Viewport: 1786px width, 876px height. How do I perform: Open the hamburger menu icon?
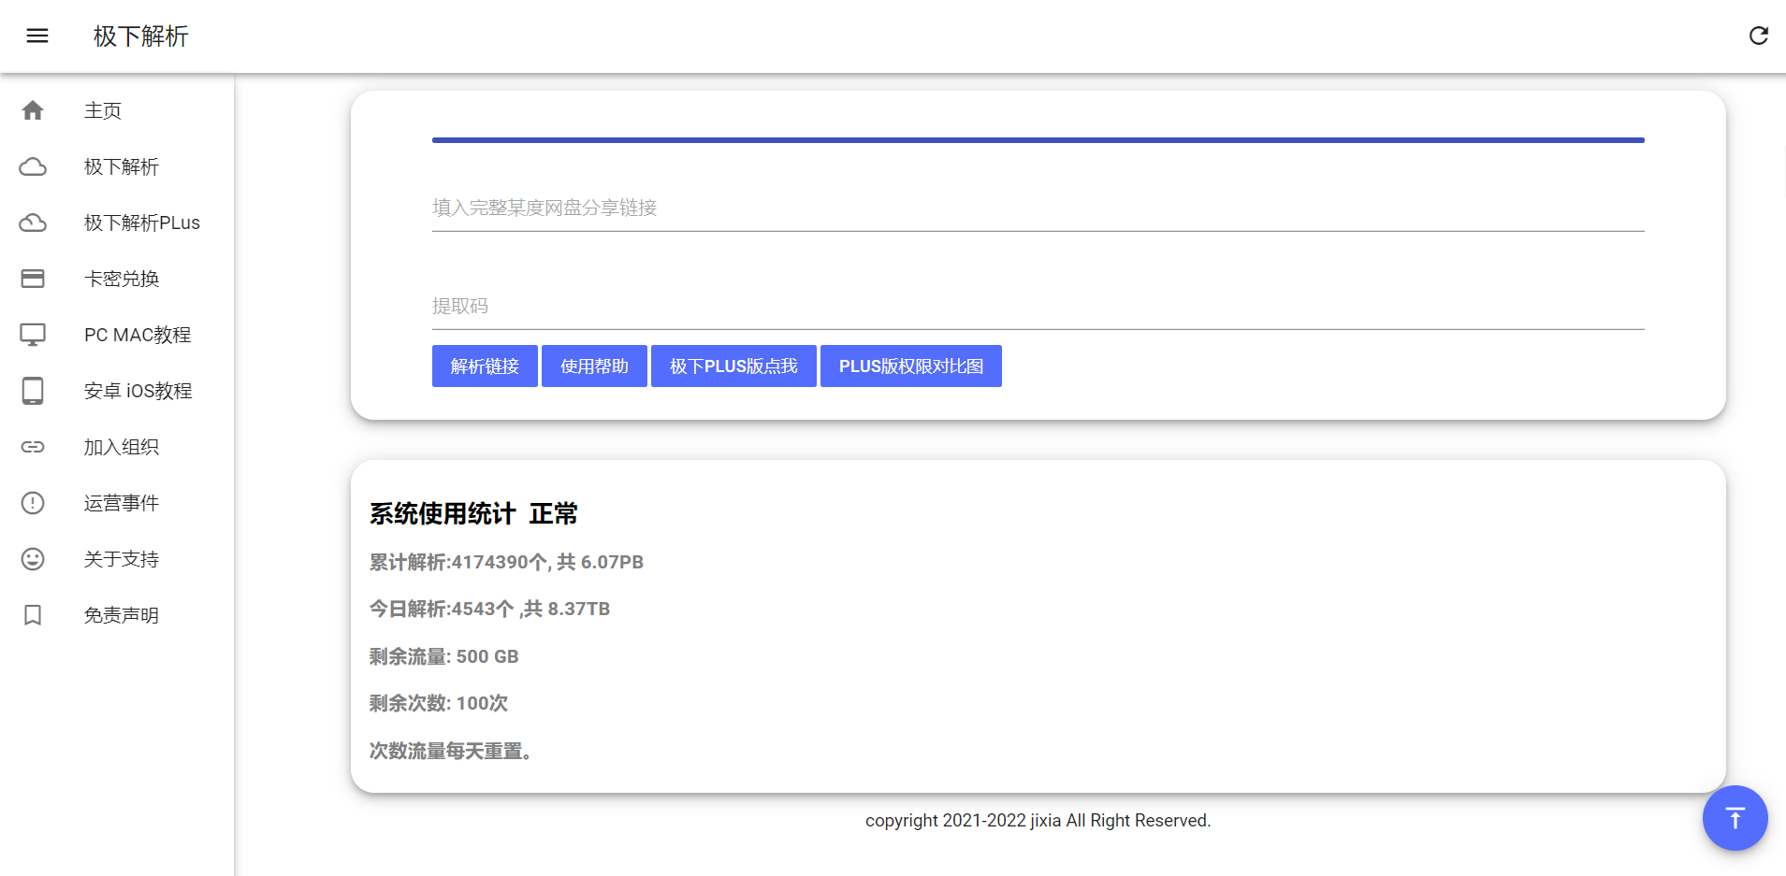point(37,36)
